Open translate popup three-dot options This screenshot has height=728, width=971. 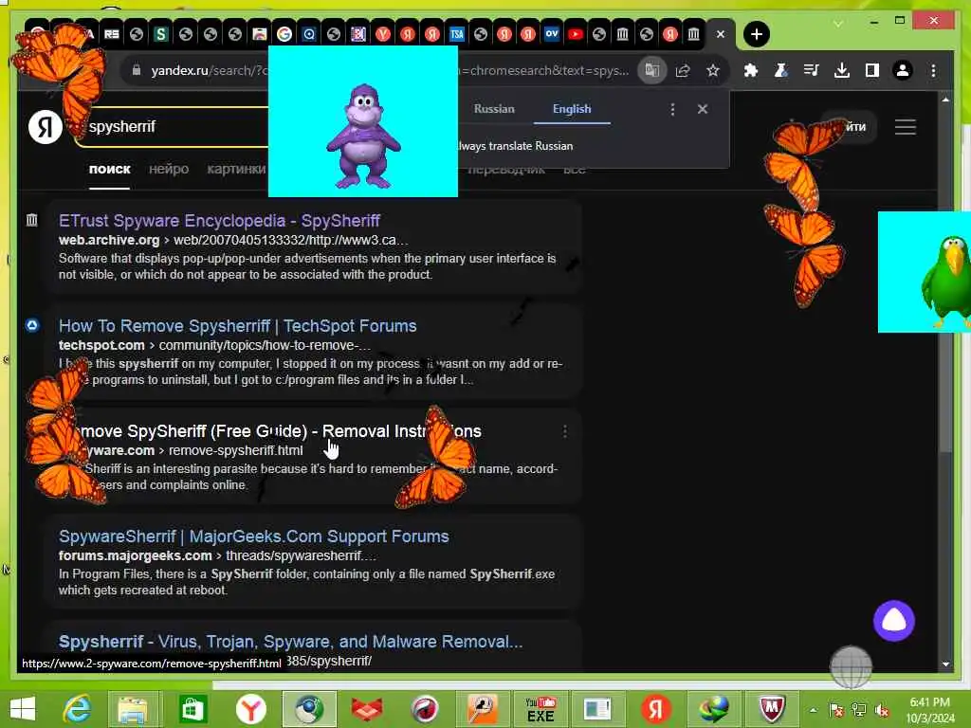(672, 109)
